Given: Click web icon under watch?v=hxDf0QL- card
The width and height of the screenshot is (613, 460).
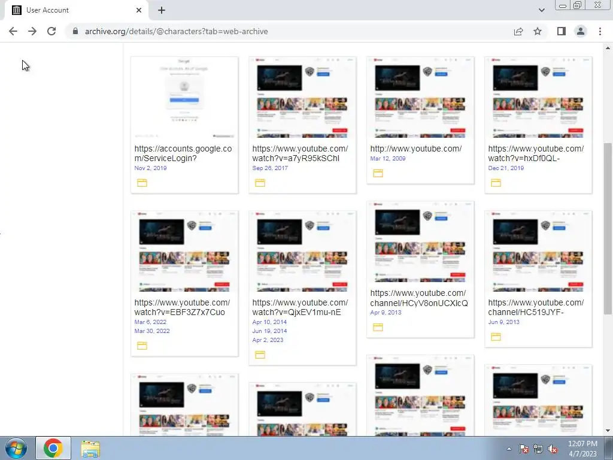Looking at the screenshot, I should [x=496, y=183].
